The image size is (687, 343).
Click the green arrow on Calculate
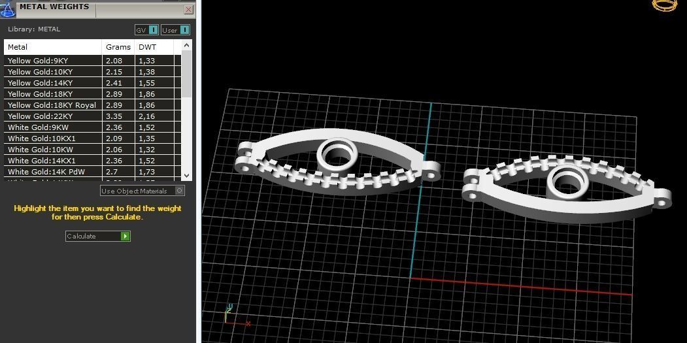[x=126, y=236]
